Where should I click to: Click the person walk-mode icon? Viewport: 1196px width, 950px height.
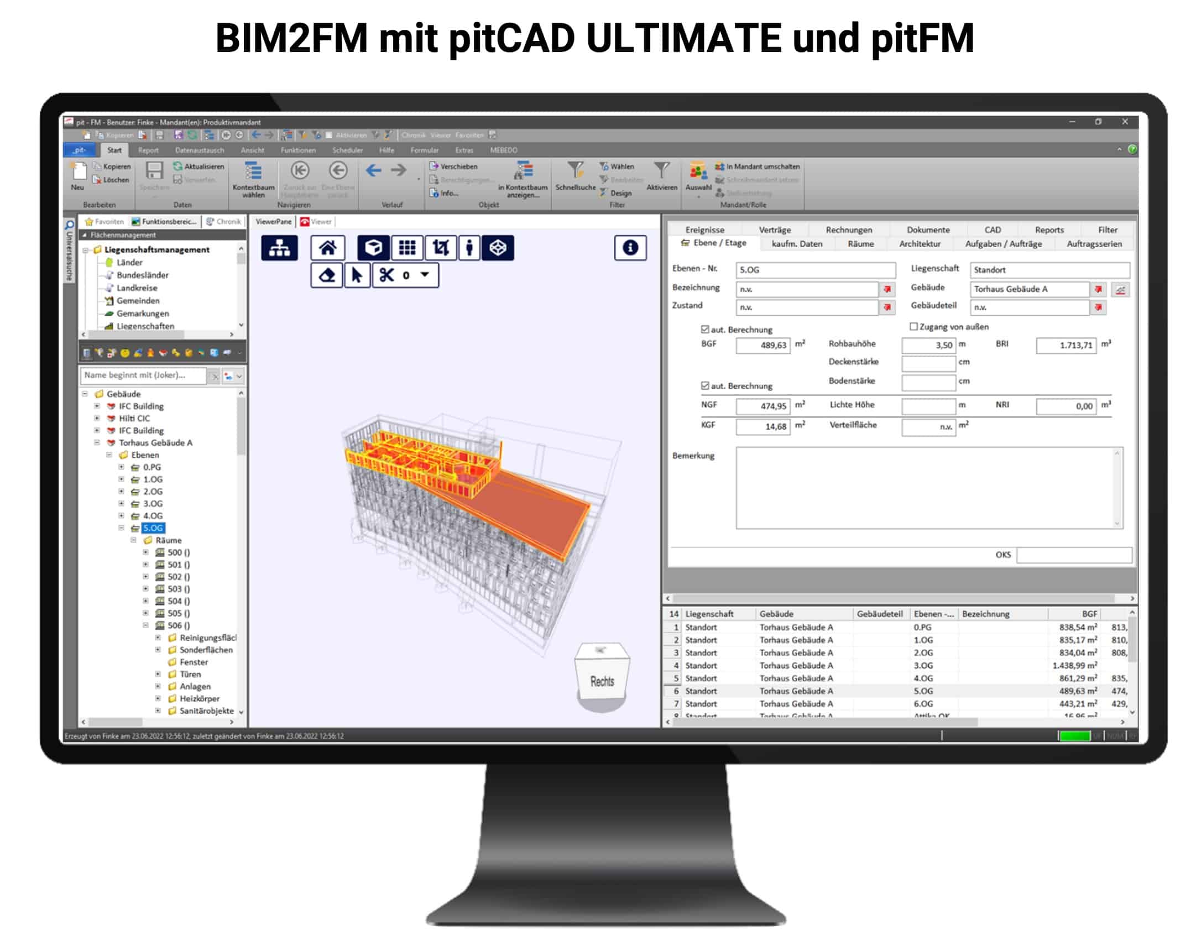click(469, 248)
